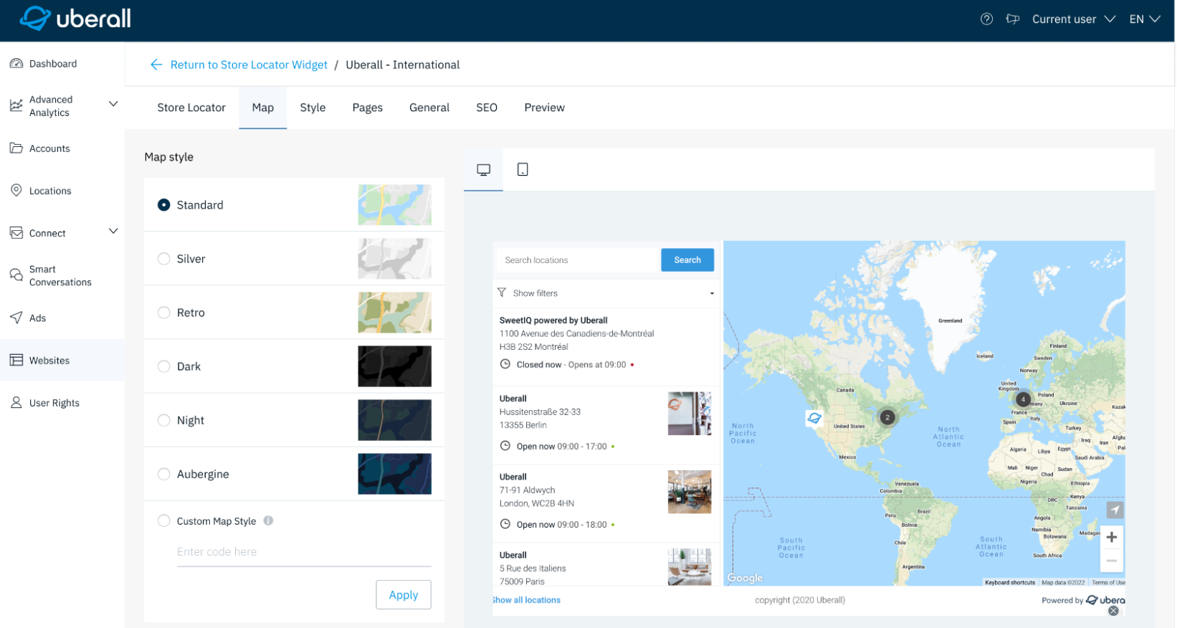The width and height of the screenshot is (1177, 628).
Task: Click the Google logo on map
Action: point(745,578)
